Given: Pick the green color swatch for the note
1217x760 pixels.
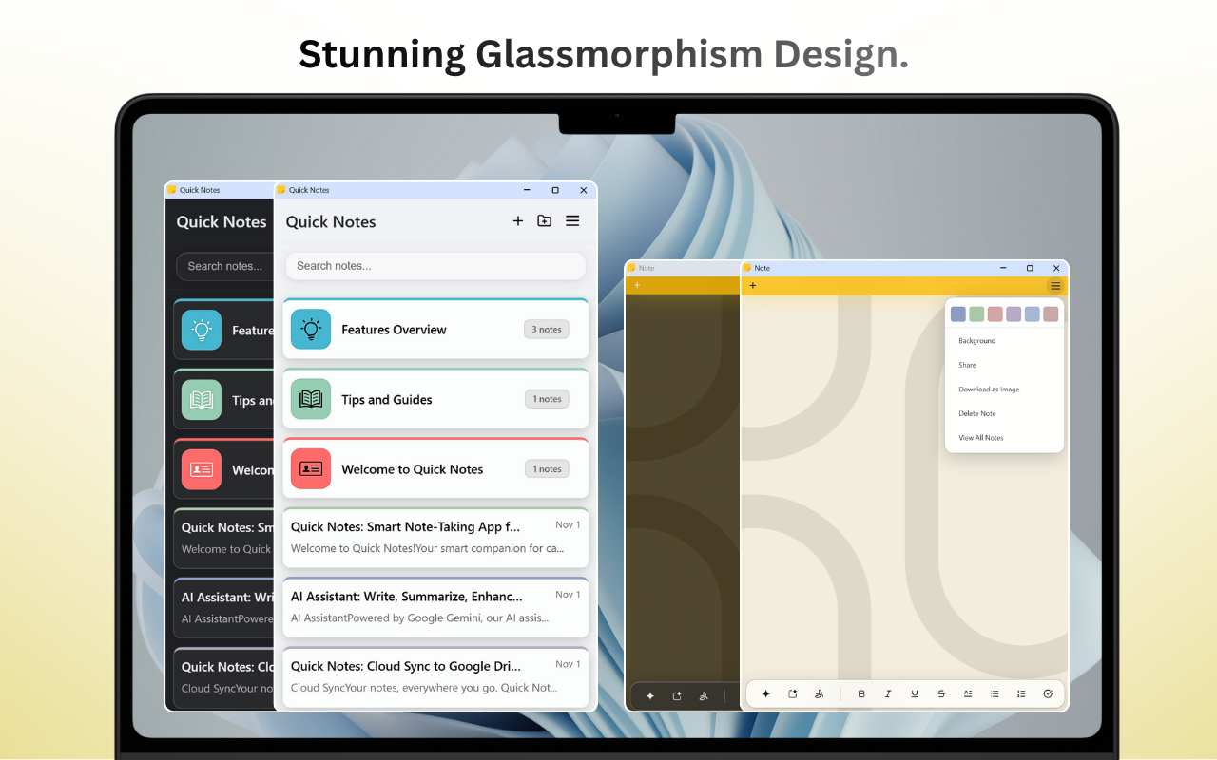Looking at the screenshot, I should [x=976, y=314].
